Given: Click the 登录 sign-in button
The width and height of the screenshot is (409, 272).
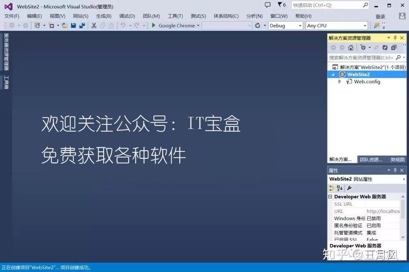Looking at the screenshot, I should pyautogui.click(x=380, y=16).
